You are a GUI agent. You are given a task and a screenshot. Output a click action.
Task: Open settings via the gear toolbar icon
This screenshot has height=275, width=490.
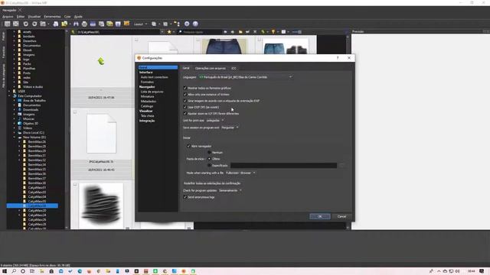(x=187, y=24)
